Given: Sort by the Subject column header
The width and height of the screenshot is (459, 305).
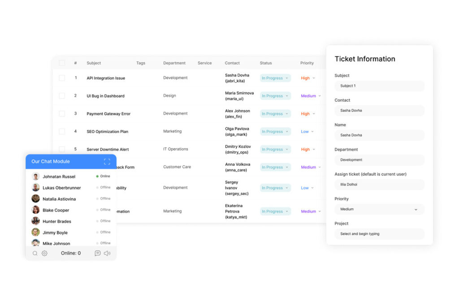Looking at the screenshot, I should point(94,63).
